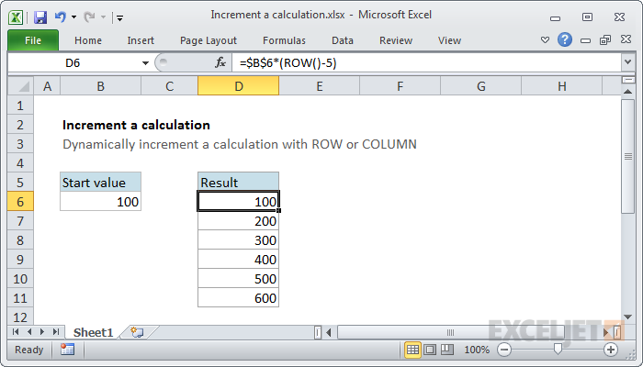
Task: Minimize the workbook window inside Excel
Action: (586, 40)
